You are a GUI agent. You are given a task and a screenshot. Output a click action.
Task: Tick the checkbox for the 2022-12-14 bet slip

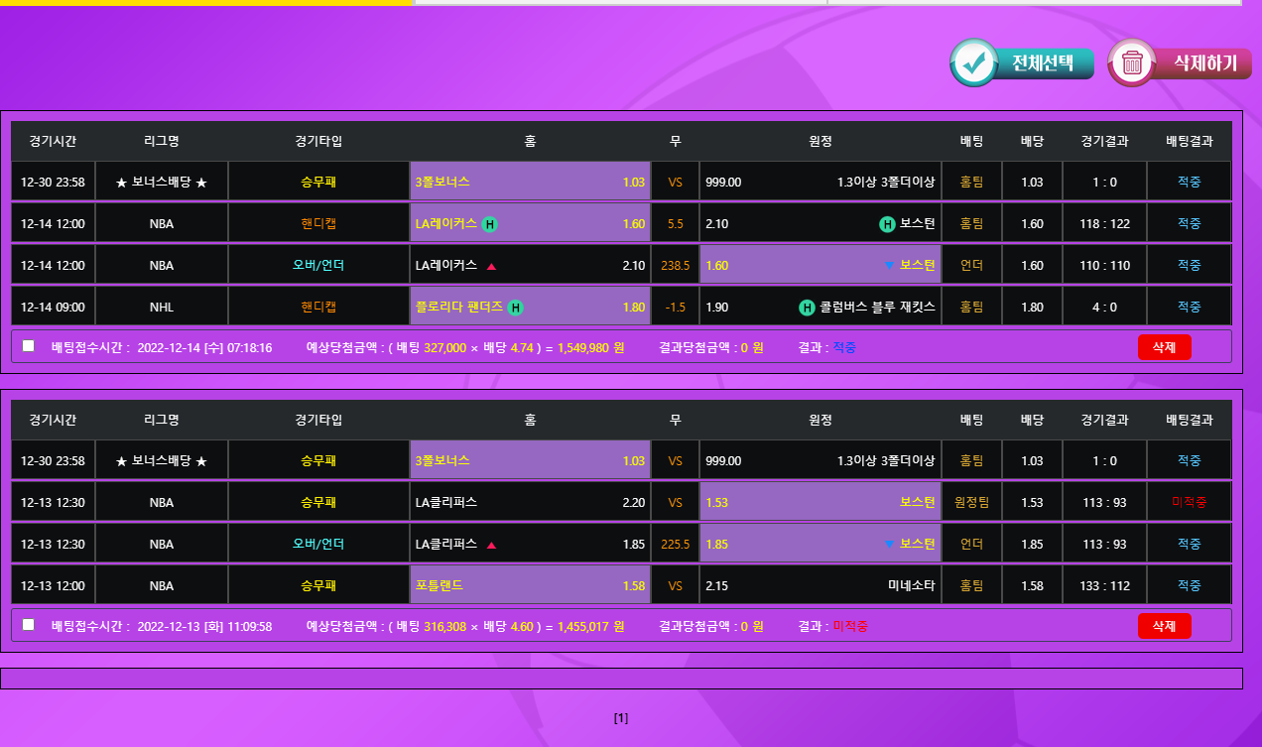[x=29, y=346]
